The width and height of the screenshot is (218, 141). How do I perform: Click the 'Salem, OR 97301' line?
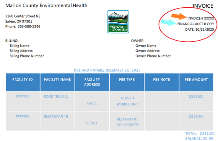(x=19, y=21)
